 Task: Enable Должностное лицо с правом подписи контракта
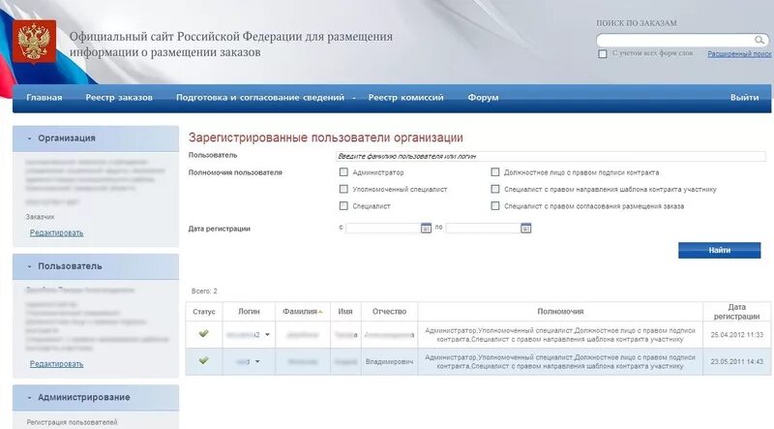[x=495, y=172]
